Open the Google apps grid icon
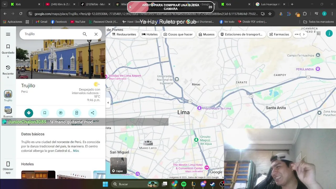The height and width of the screenshot is (189, 336). pyautogui.click(x=318, y=33)
